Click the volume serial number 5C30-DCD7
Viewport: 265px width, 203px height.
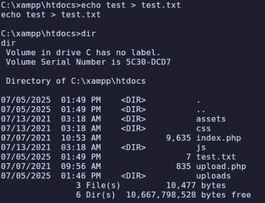(x=148, y=62)
